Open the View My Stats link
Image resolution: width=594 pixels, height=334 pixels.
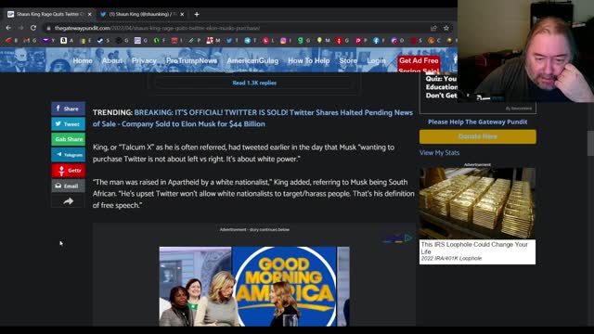click(x=439, y=152)
